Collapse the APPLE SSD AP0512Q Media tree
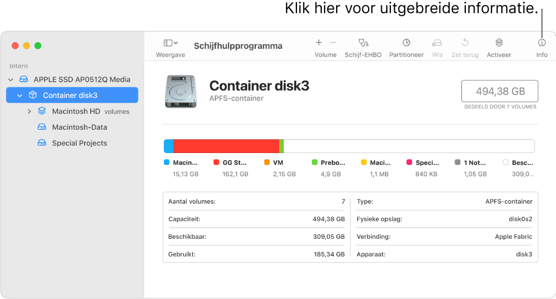 (x=11, y=80)
